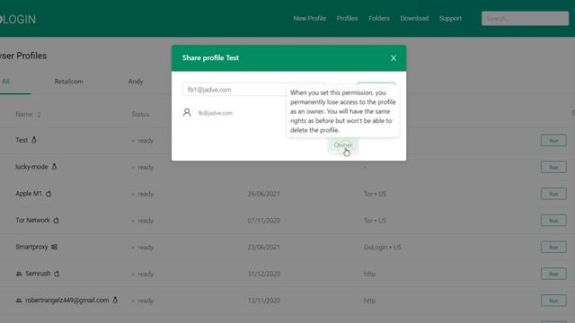Run the Test profile
The width and height of the screenshot is (575, 323).
553,140
